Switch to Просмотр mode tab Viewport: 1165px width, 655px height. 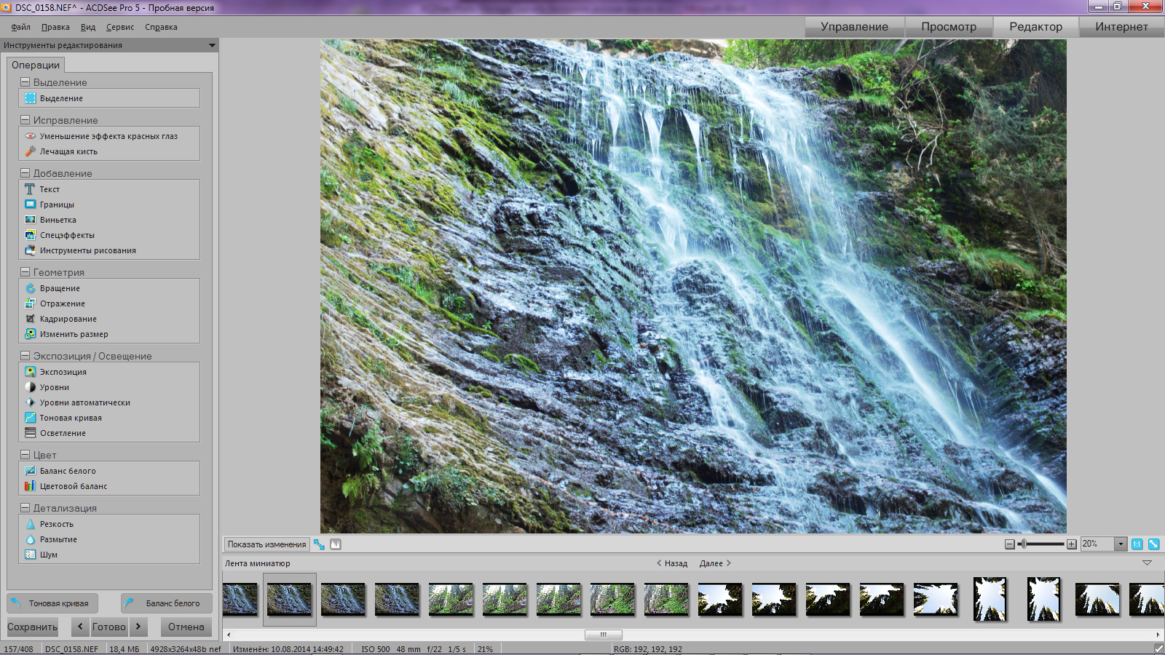949,27
